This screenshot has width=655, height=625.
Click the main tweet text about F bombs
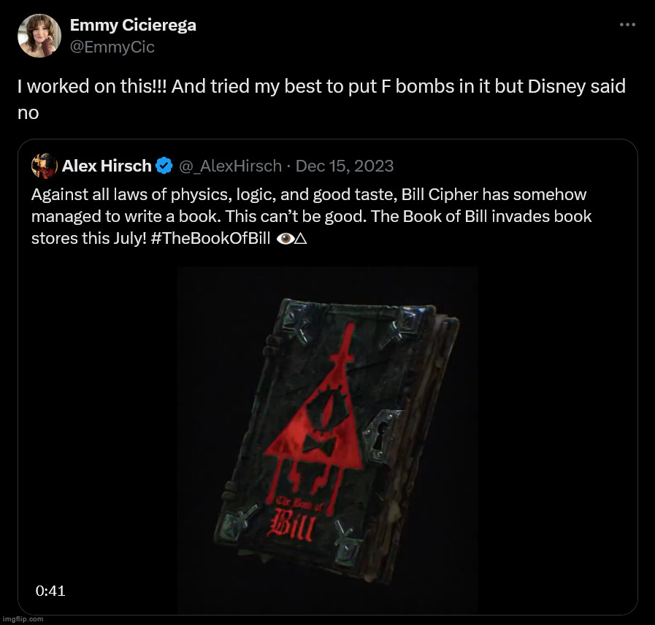coord(321,99)
